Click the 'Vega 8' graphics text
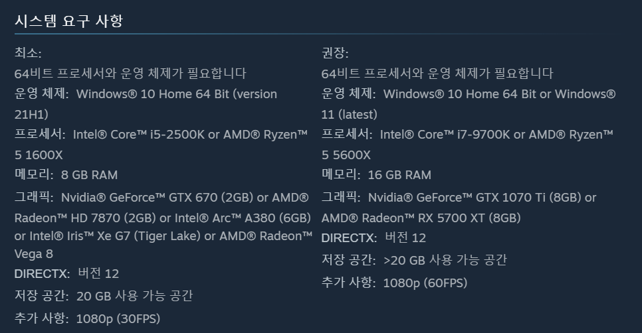The image size is (642, 333). click(34, 254)
